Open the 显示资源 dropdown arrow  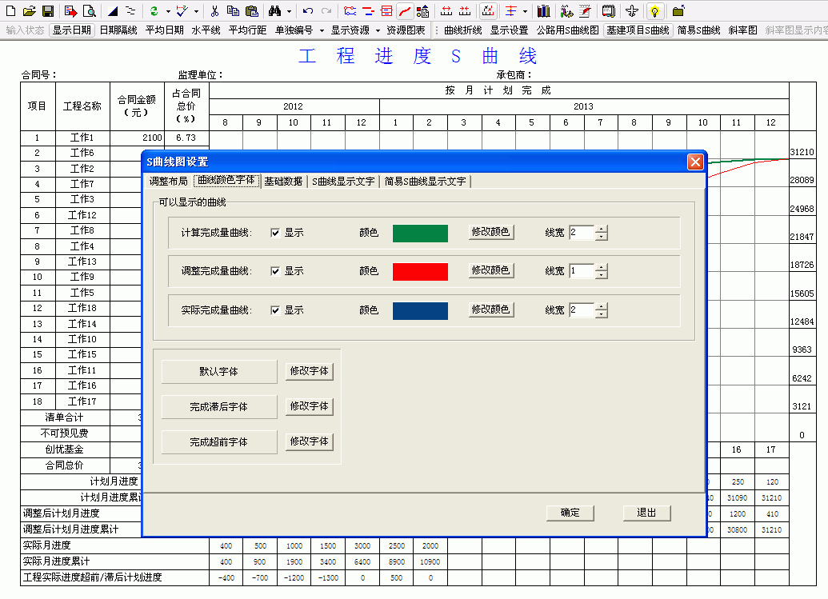[378, 30]
